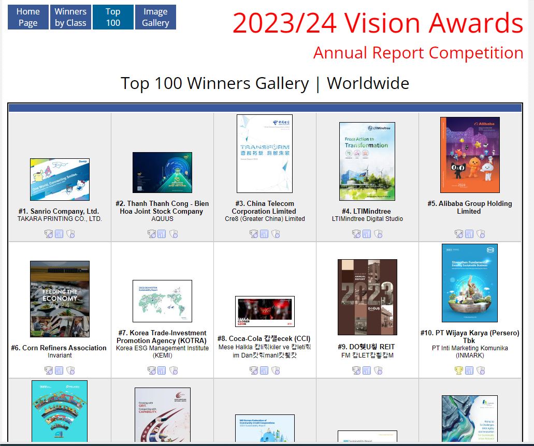This screenshot has height=446, width=534.
Task: Select the Top 100 navigation button
Action: click(113, 17)
